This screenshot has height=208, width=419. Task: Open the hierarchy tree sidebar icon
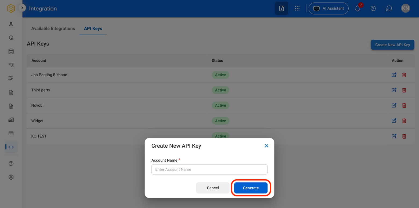(11, 65)
